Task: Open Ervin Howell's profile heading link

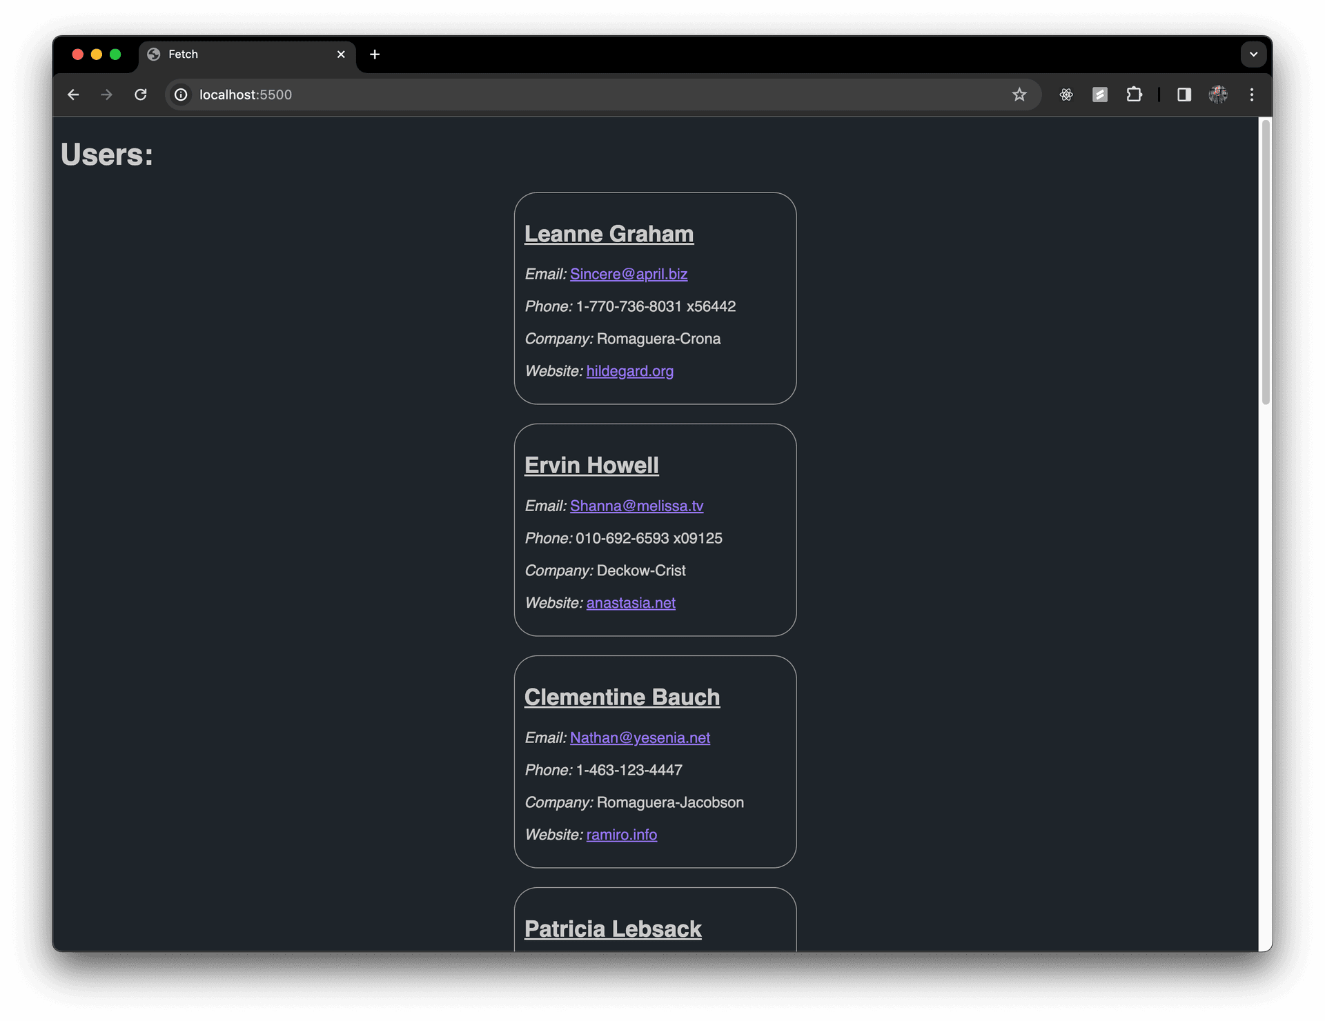Action: point(591,466)
